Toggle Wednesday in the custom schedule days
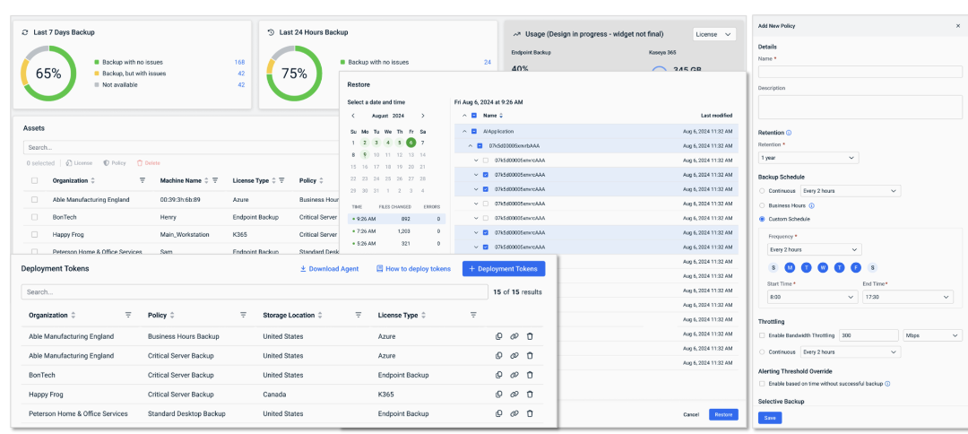968x434 pixels. [823, 267]
